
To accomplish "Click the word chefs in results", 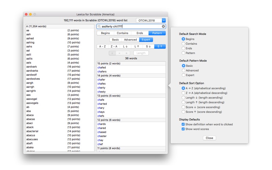I will [101, 116].
